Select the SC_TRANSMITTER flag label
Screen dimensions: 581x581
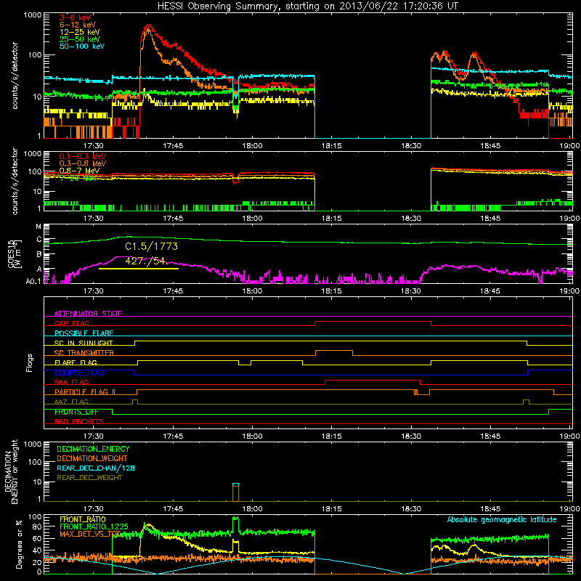pyautogui.click(x=84, y=352)
